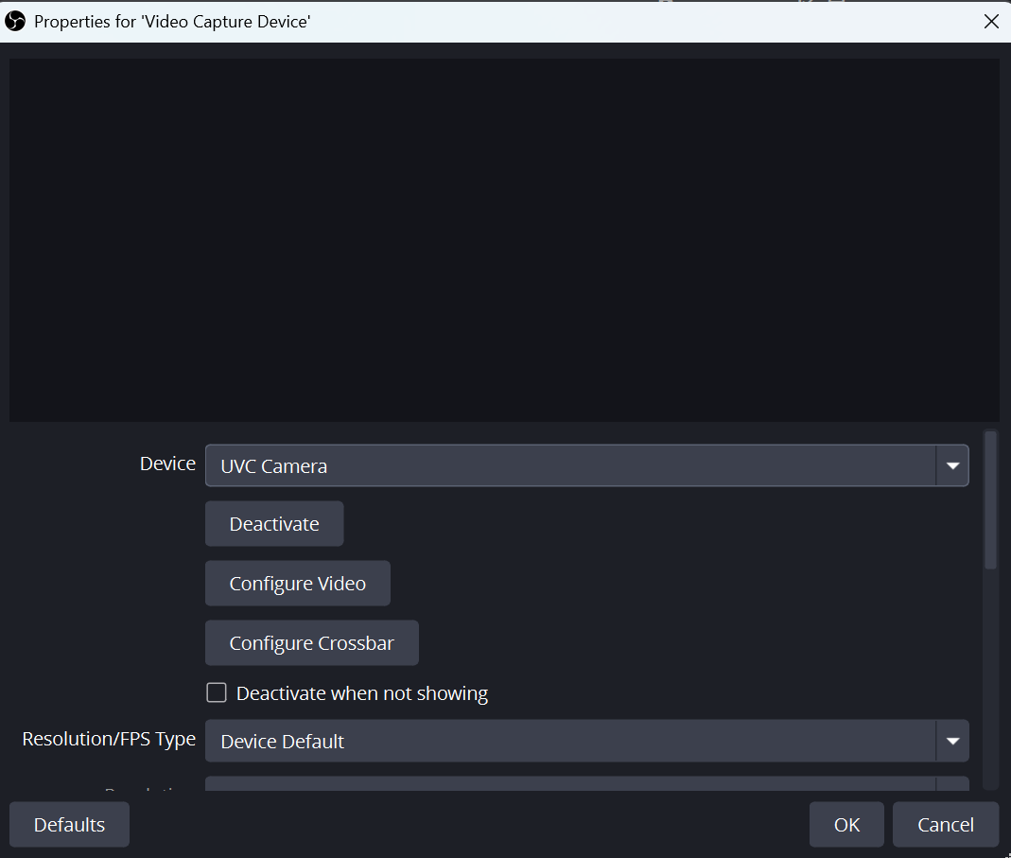Image resolution: width=1011 pixels, height=858 pixels.
Task: Click the 'Device' field label
Action: coord(167,464)
